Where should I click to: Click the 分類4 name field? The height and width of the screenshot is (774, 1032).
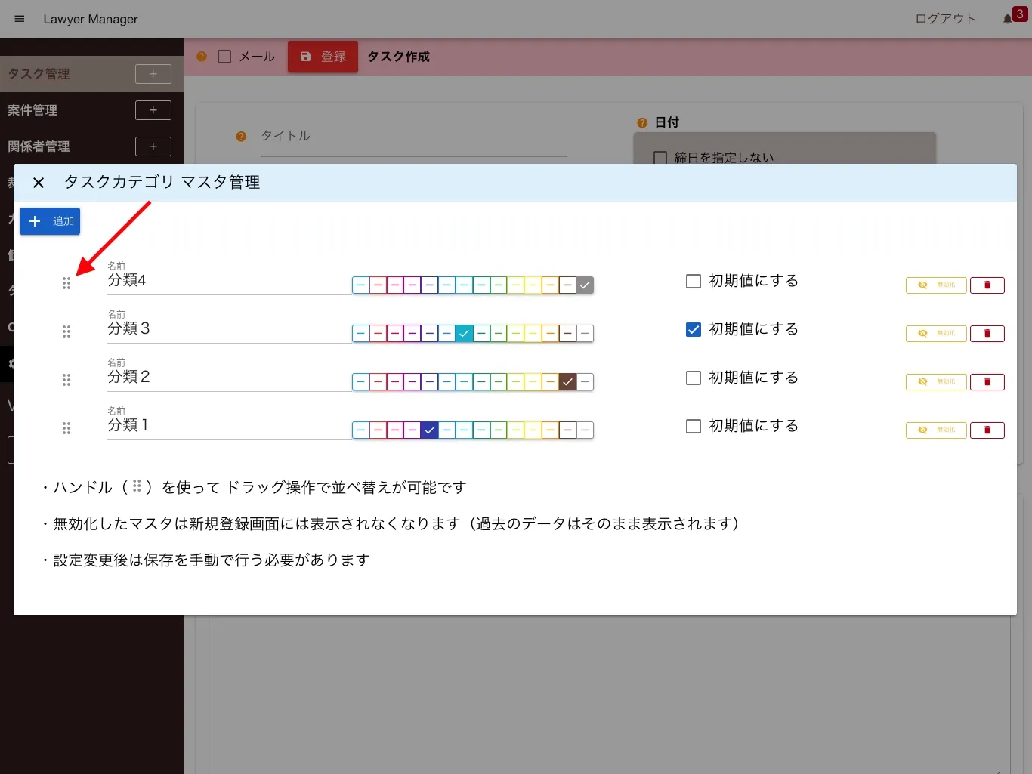pos(230,280)
